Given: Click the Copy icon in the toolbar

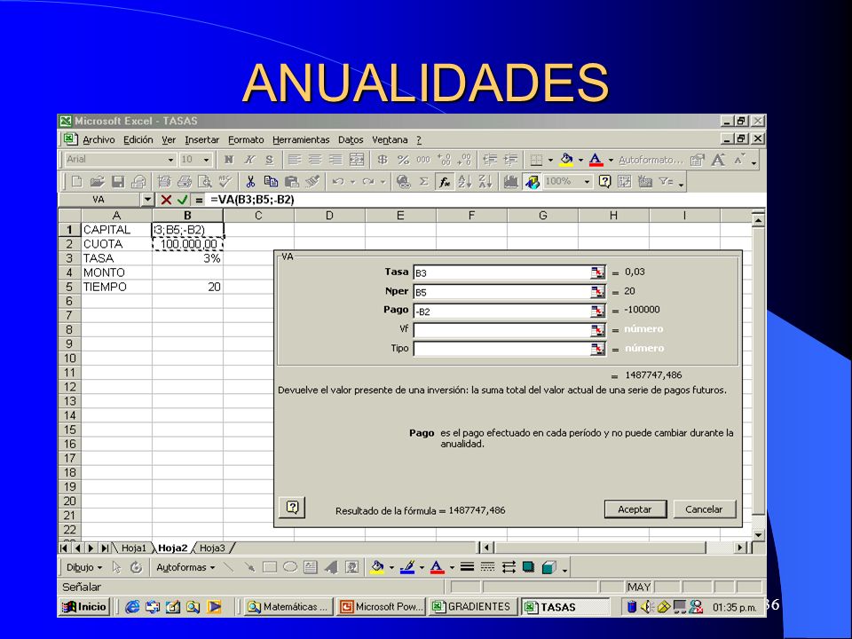Looking at the screenshot, I should [x=271, y=181].
